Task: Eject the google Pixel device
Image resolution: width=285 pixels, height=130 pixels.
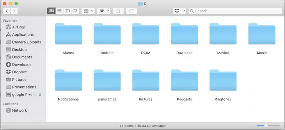Action: coord(40,94)
